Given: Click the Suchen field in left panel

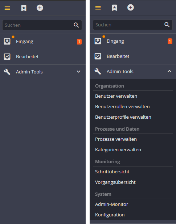Looking at the screenshot, I should coord(42,25).
